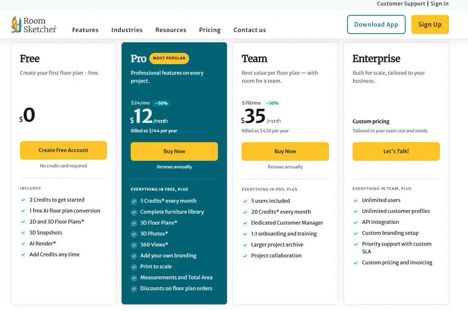
Task: Click the check icon next to "360 Views*"
Action: click(134, 245)
